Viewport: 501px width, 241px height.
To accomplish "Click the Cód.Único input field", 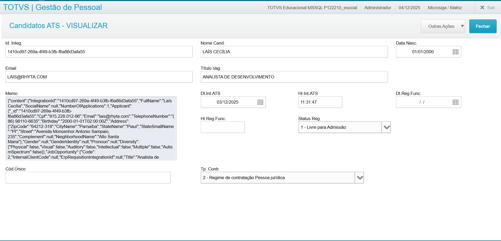I will [x=88, y=178].
